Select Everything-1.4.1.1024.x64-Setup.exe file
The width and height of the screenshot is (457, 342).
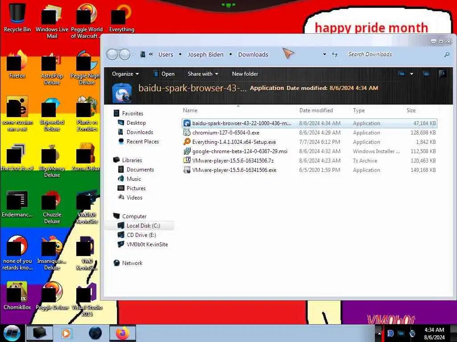coord(309,142)
